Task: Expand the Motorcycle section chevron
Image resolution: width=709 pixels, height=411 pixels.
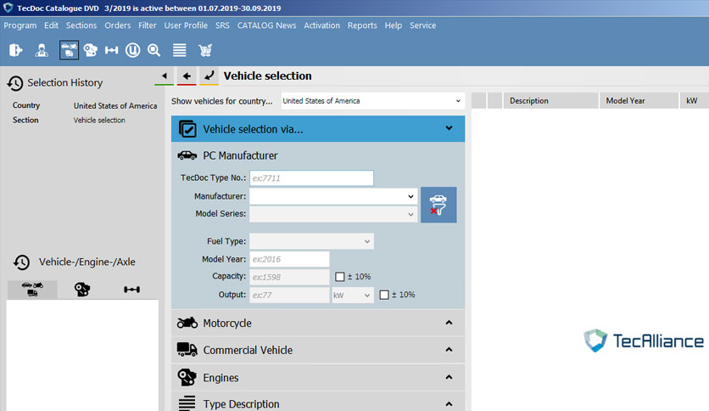Action: click(449, 323)
